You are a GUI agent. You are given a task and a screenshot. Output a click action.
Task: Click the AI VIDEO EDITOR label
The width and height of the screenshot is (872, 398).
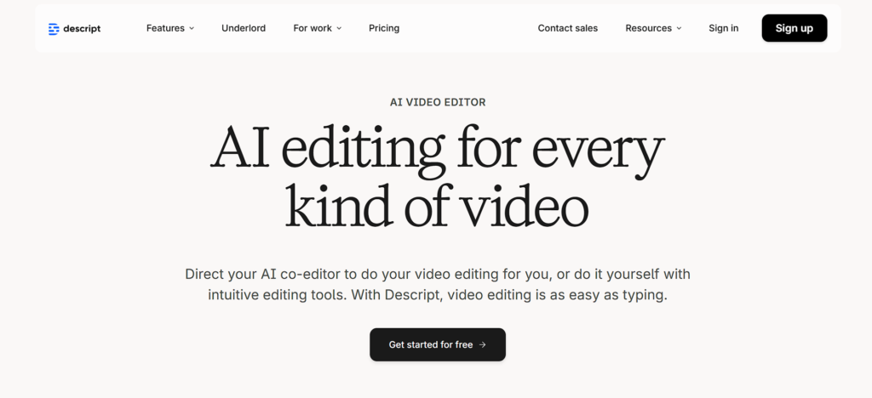[x=437, y=102]
